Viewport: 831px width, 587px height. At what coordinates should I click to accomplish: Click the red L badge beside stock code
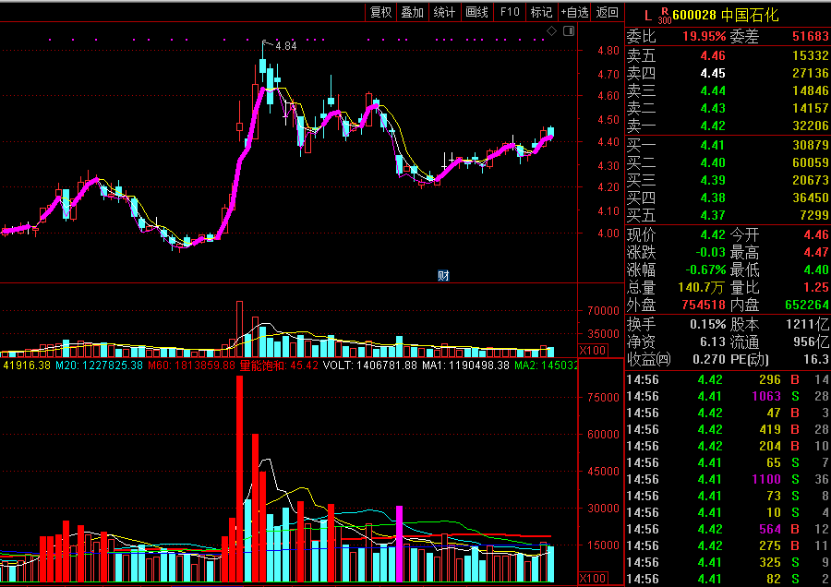(647, 16)
